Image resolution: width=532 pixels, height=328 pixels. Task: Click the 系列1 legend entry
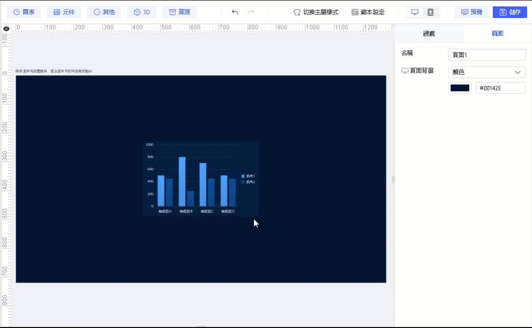248,176
